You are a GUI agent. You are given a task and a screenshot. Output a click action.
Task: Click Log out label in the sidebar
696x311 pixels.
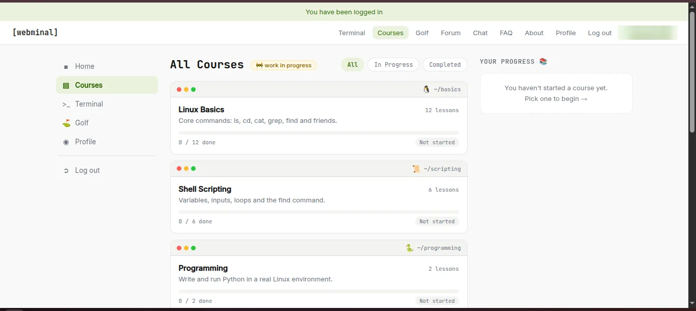[x=87, y=170]
